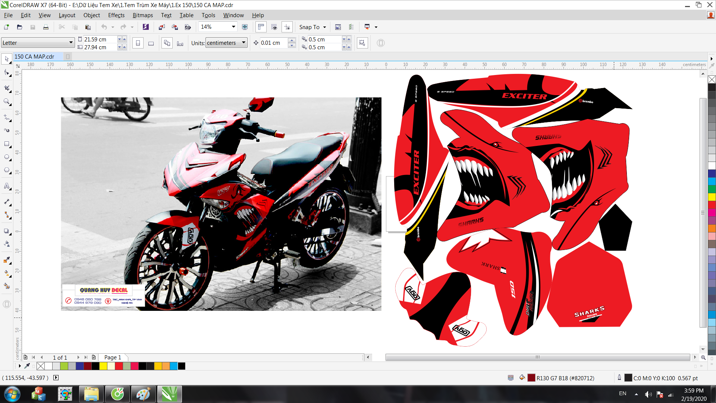
Task: Select the Polygon tool
Action: coord(7,171)
